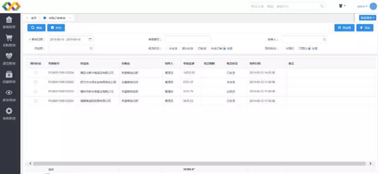Click the 导出 export button
This screenshot has height=174, width=378.
[365, 28]
